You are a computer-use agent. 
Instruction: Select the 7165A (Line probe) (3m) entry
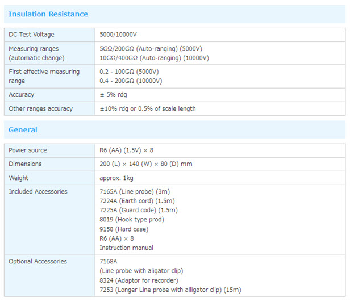point(135,191)
